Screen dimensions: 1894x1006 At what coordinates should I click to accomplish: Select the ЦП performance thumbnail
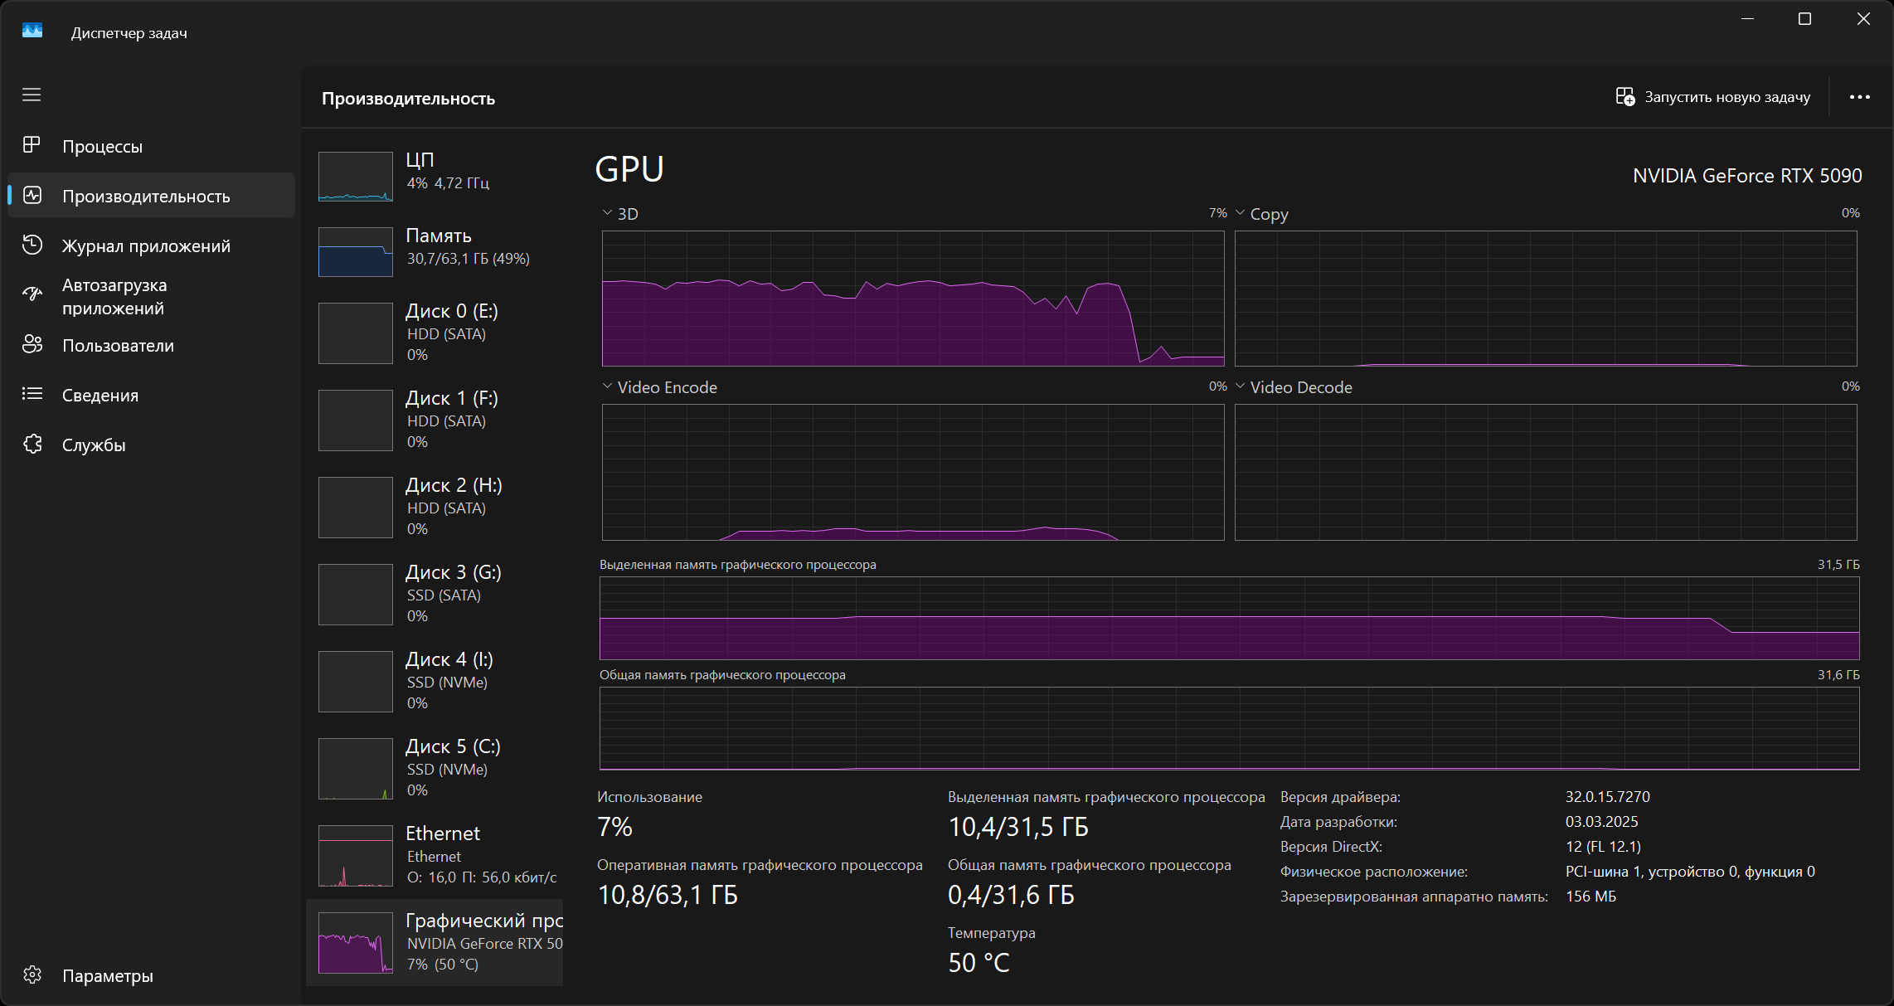point(356,176)
